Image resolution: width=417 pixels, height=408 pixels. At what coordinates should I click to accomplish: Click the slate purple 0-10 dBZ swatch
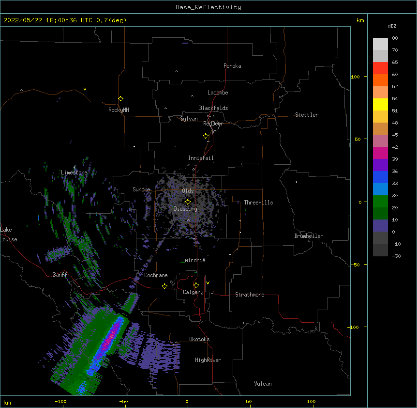click(x=380, y=226)
